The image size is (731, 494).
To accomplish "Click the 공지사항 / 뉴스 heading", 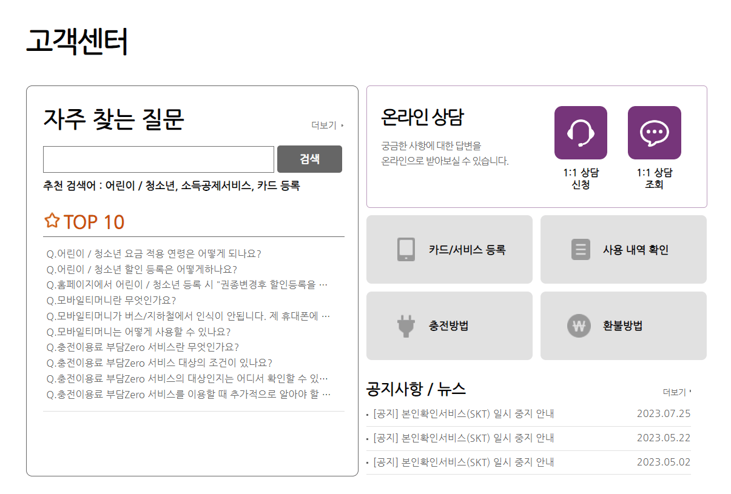I will click(416, 389).
